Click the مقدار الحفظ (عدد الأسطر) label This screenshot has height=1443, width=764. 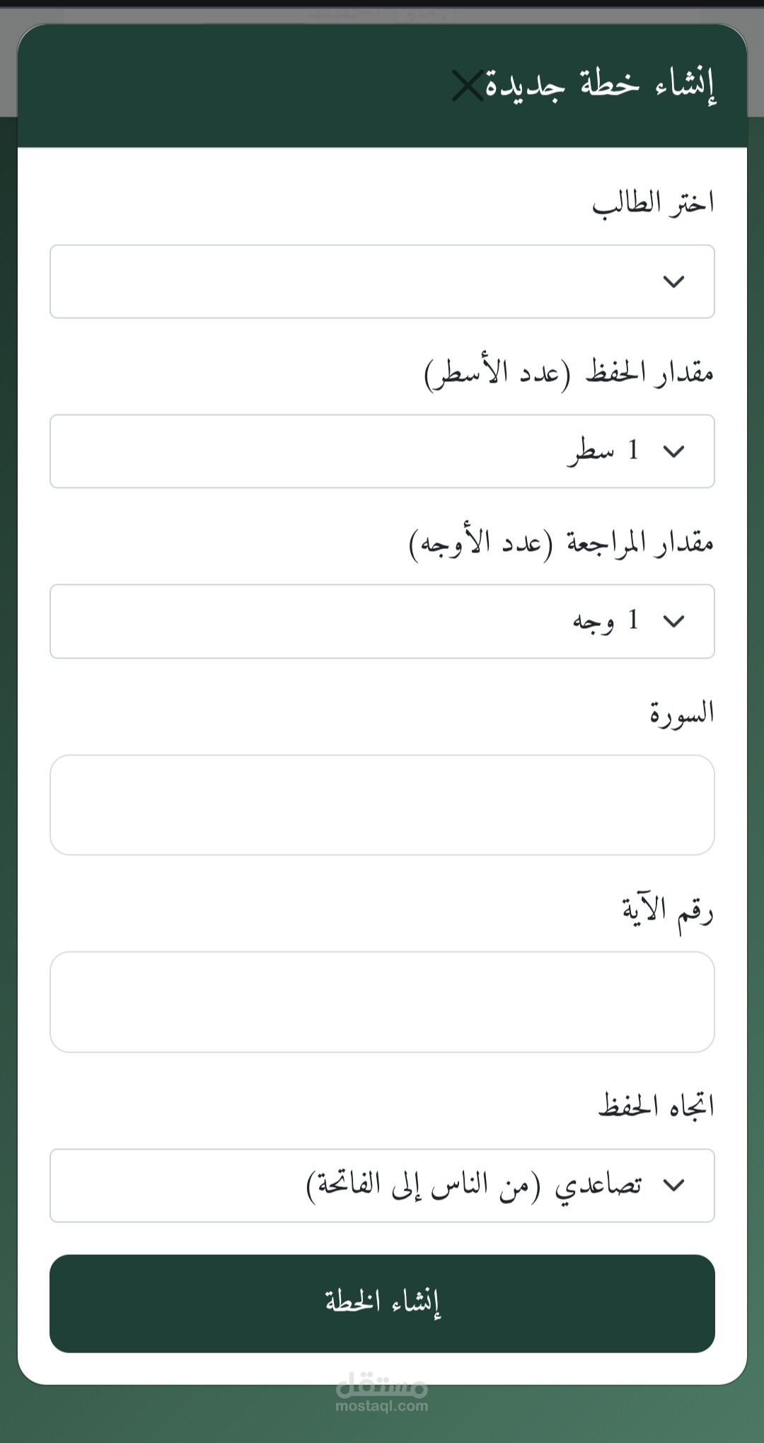point(569,373)
